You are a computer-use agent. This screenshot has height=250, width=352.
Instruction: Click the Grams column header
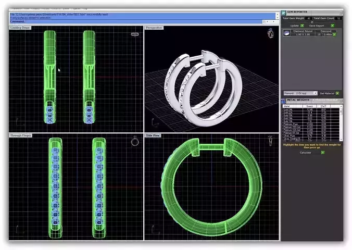(310, 106)
